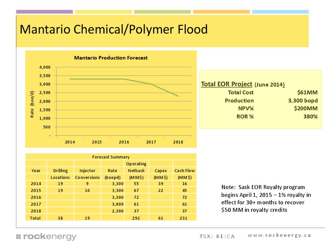Click the 2014 row year cell in table
325x244 pixels.
pos(36,184)
